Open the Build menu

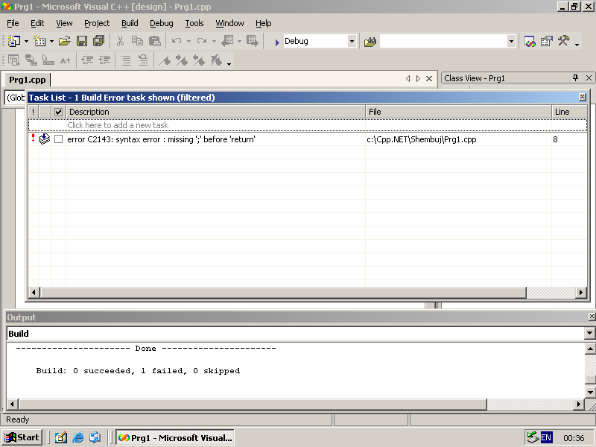click(130, 23)
